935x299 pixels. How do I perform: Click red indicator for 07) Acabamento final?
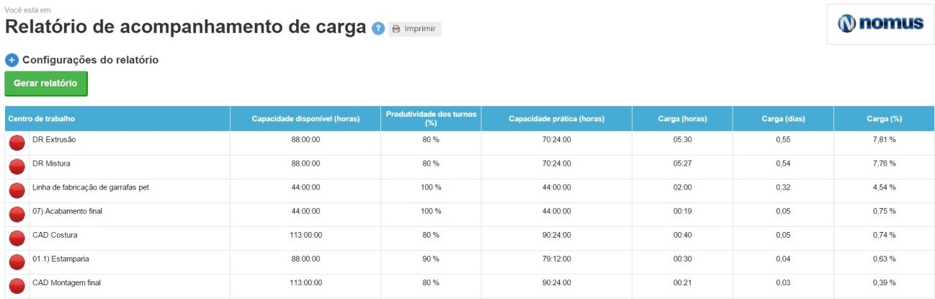pos(17,215)
